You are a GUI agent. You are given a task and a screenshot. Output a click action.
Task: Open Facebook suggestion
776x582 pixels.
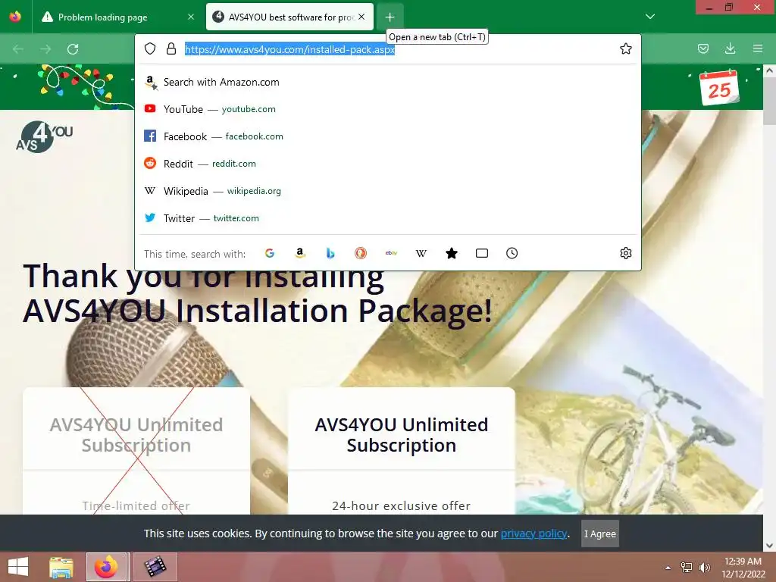[x=388, y=136]
